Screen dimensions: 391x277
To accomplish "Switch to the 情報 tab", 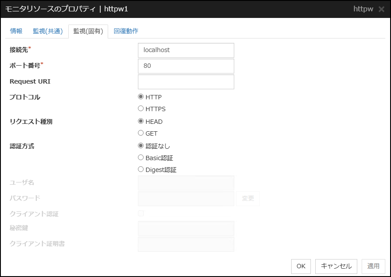I will click(x=16, y=31).
